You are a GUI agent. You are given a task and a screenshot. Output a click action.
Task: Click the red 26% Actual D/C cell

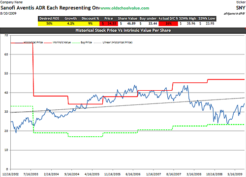[168, 24]
